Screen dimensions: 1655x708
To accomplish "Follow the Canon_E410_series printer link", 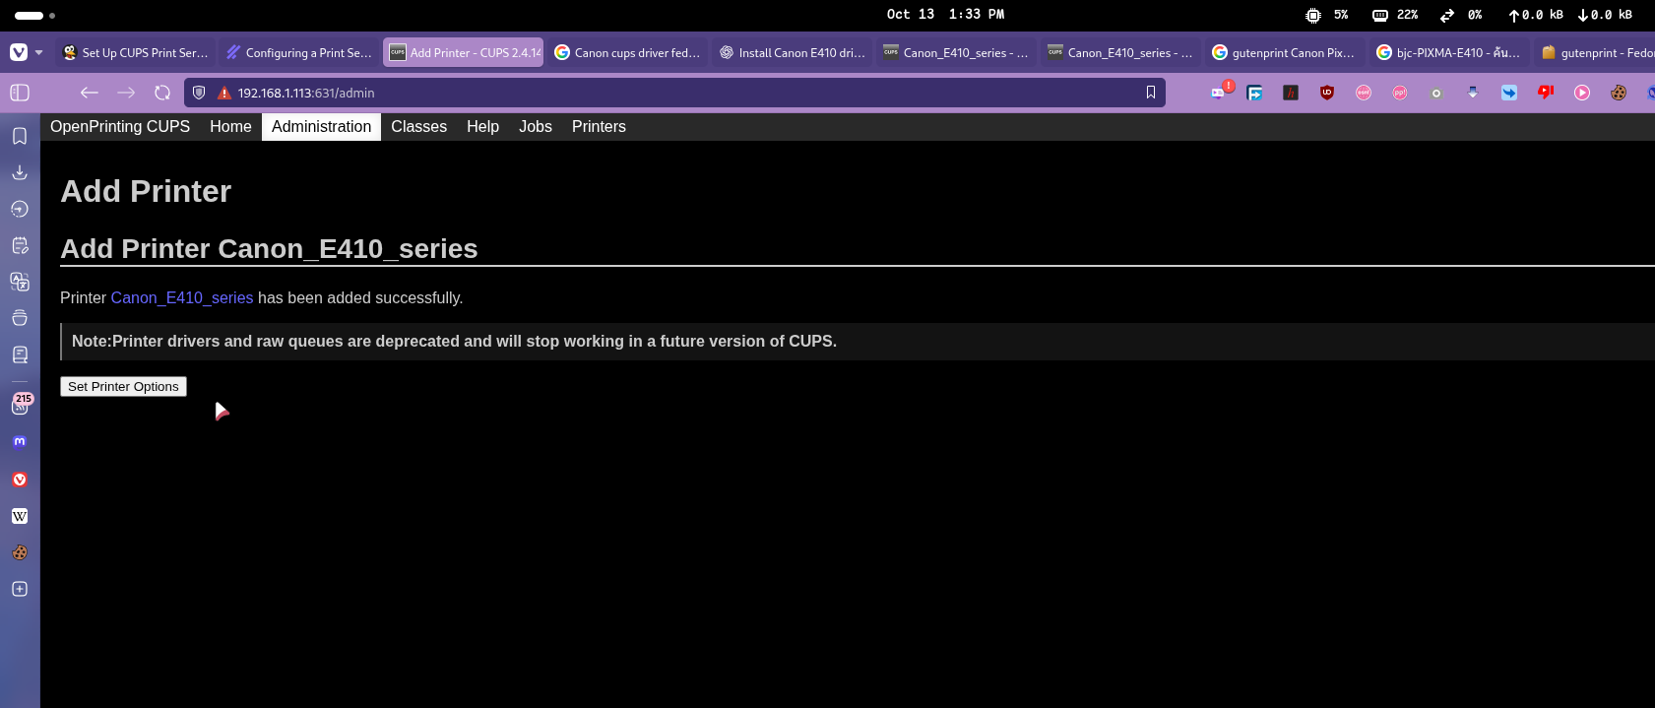I will tap(182, 298).
